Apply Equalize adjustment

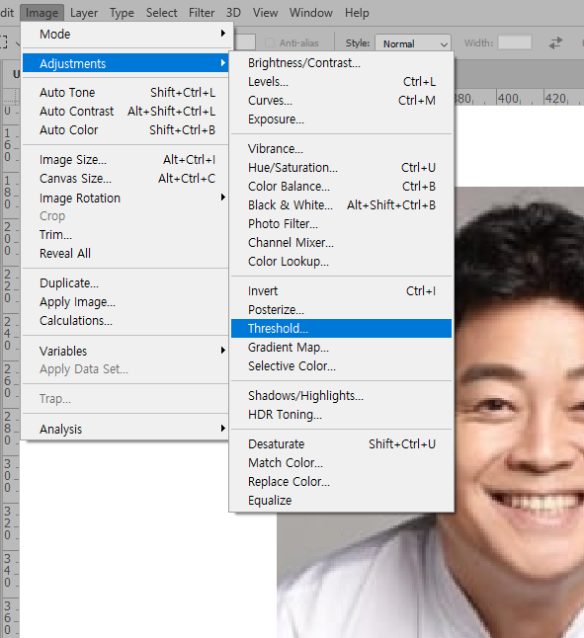pyautogui.click(x=342, y=500)
